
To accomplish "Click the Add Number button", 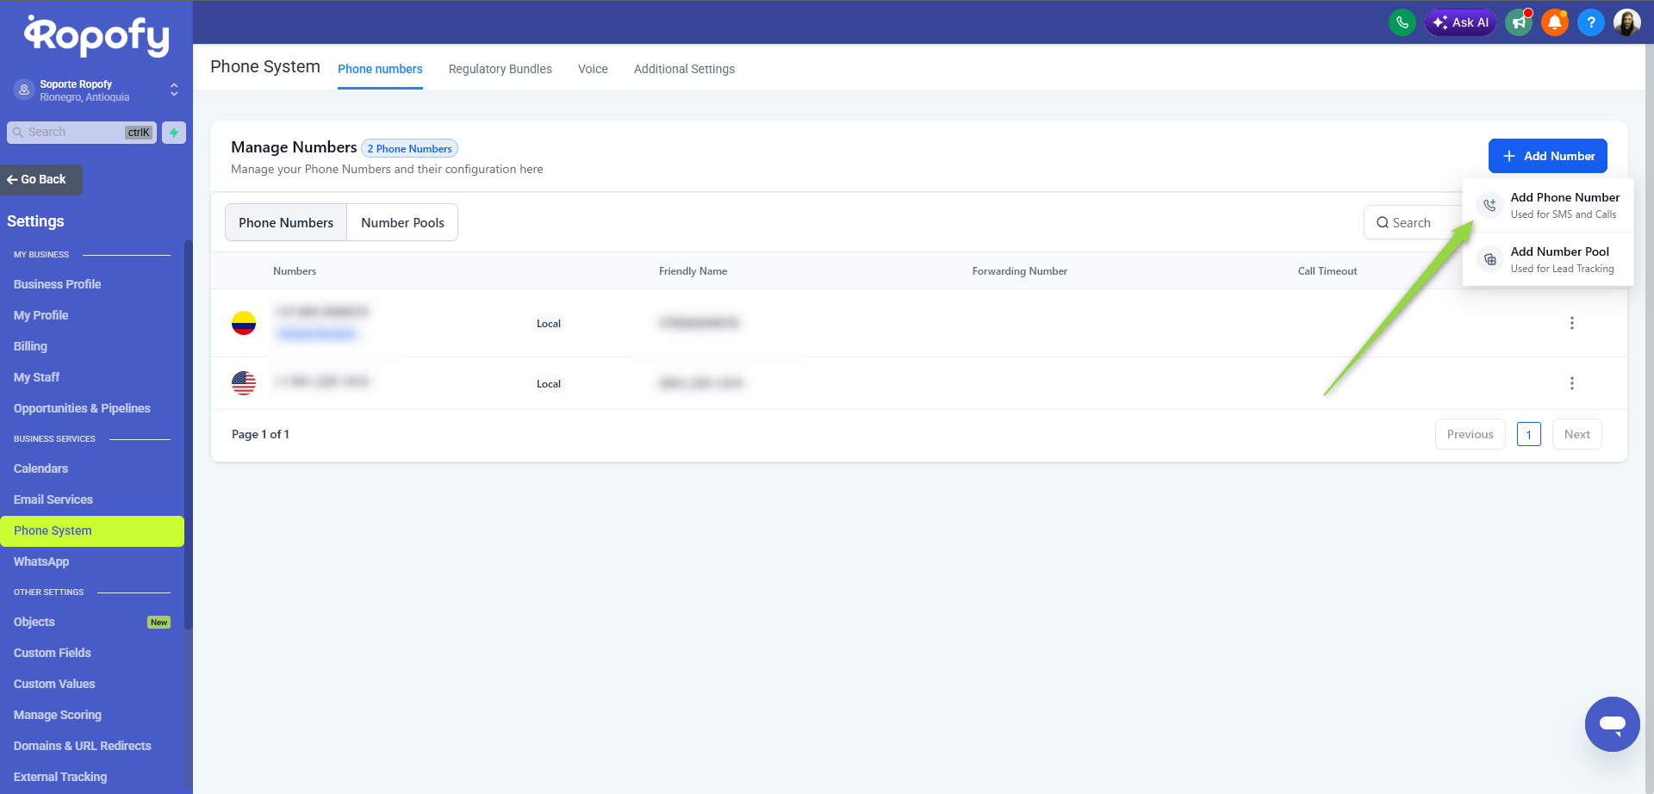I will 1547,156.
